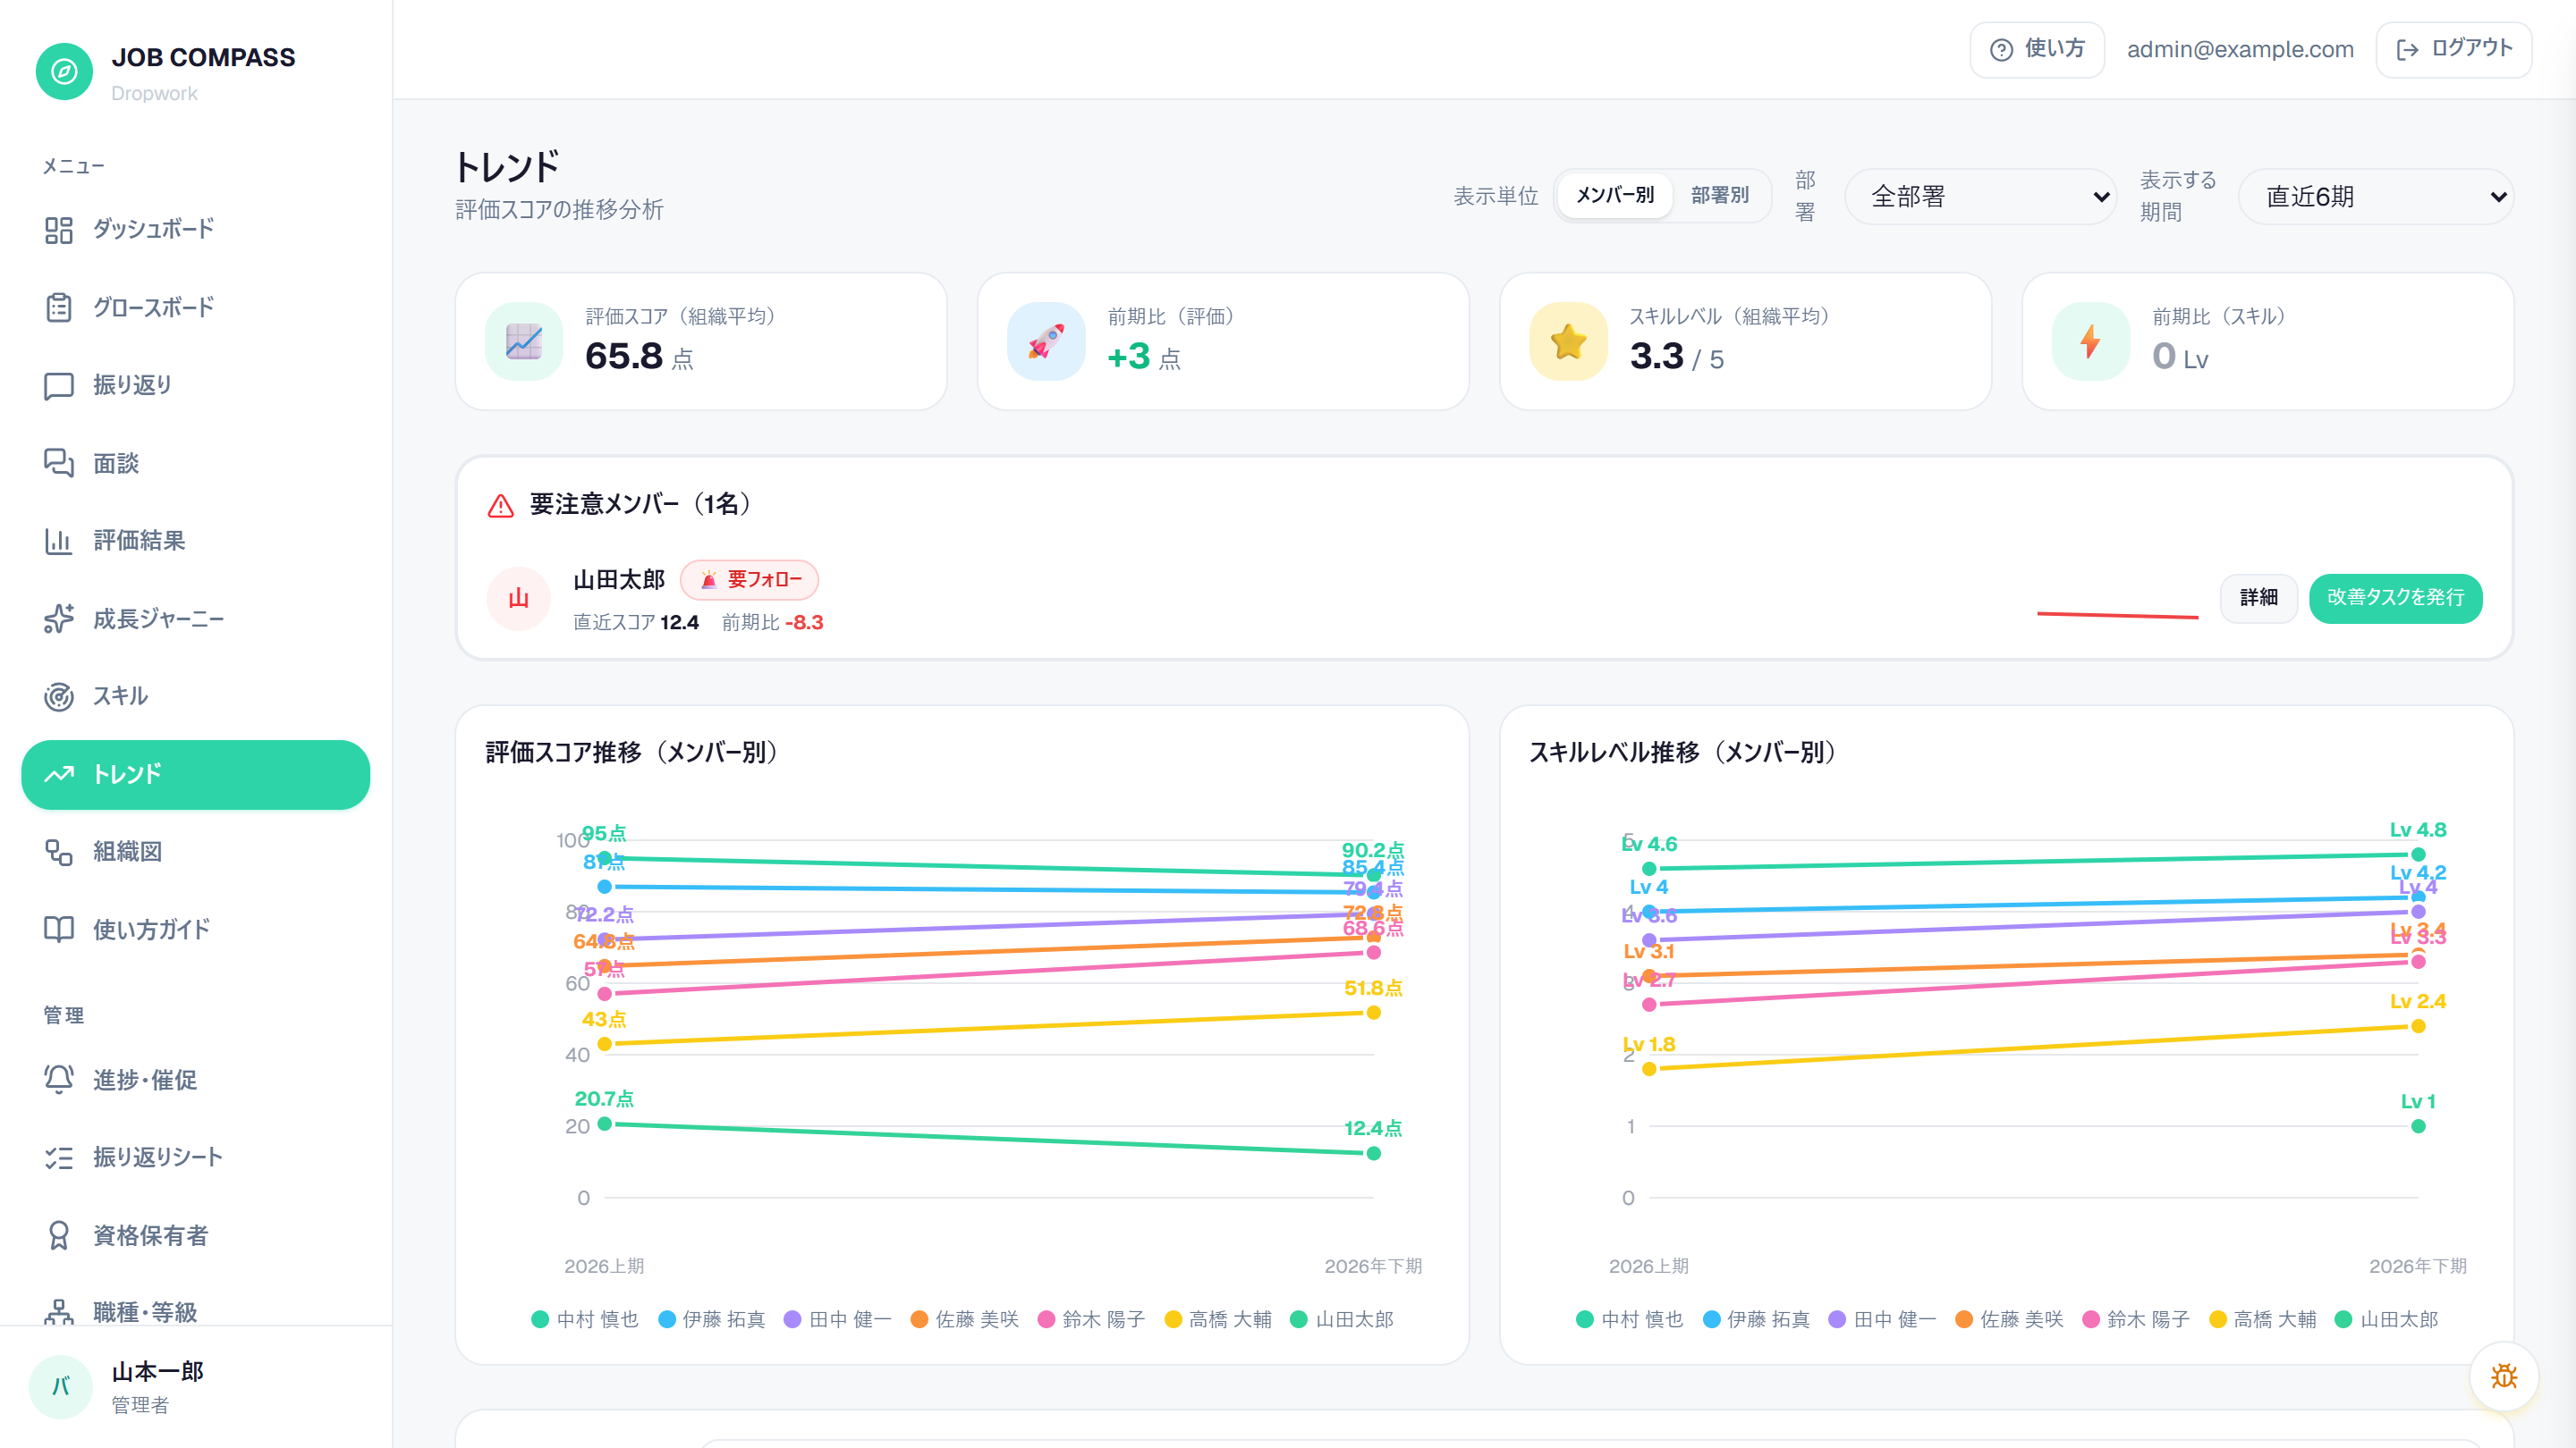Toggle 山田太郎 in skill chart legend
Viewport: 2576px width, 1448px height.
[x=2387, y=1320]
